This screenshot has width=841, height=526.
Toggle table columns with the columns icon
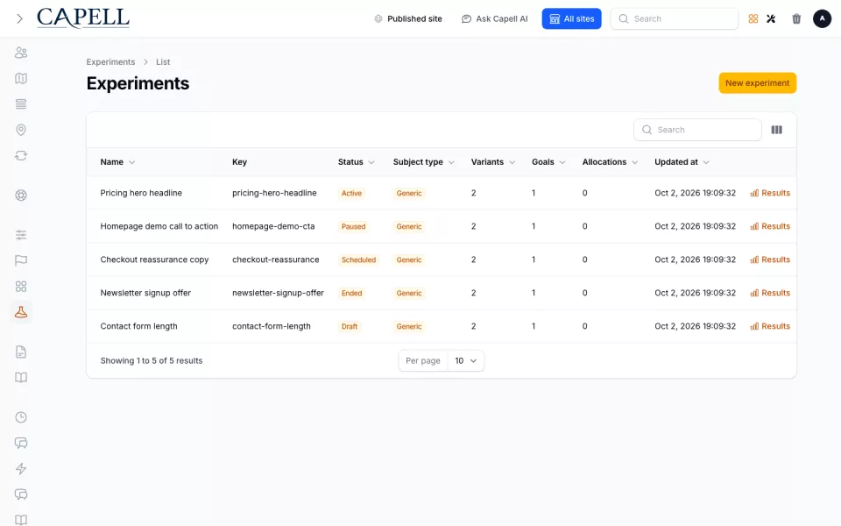click(777, 130)
